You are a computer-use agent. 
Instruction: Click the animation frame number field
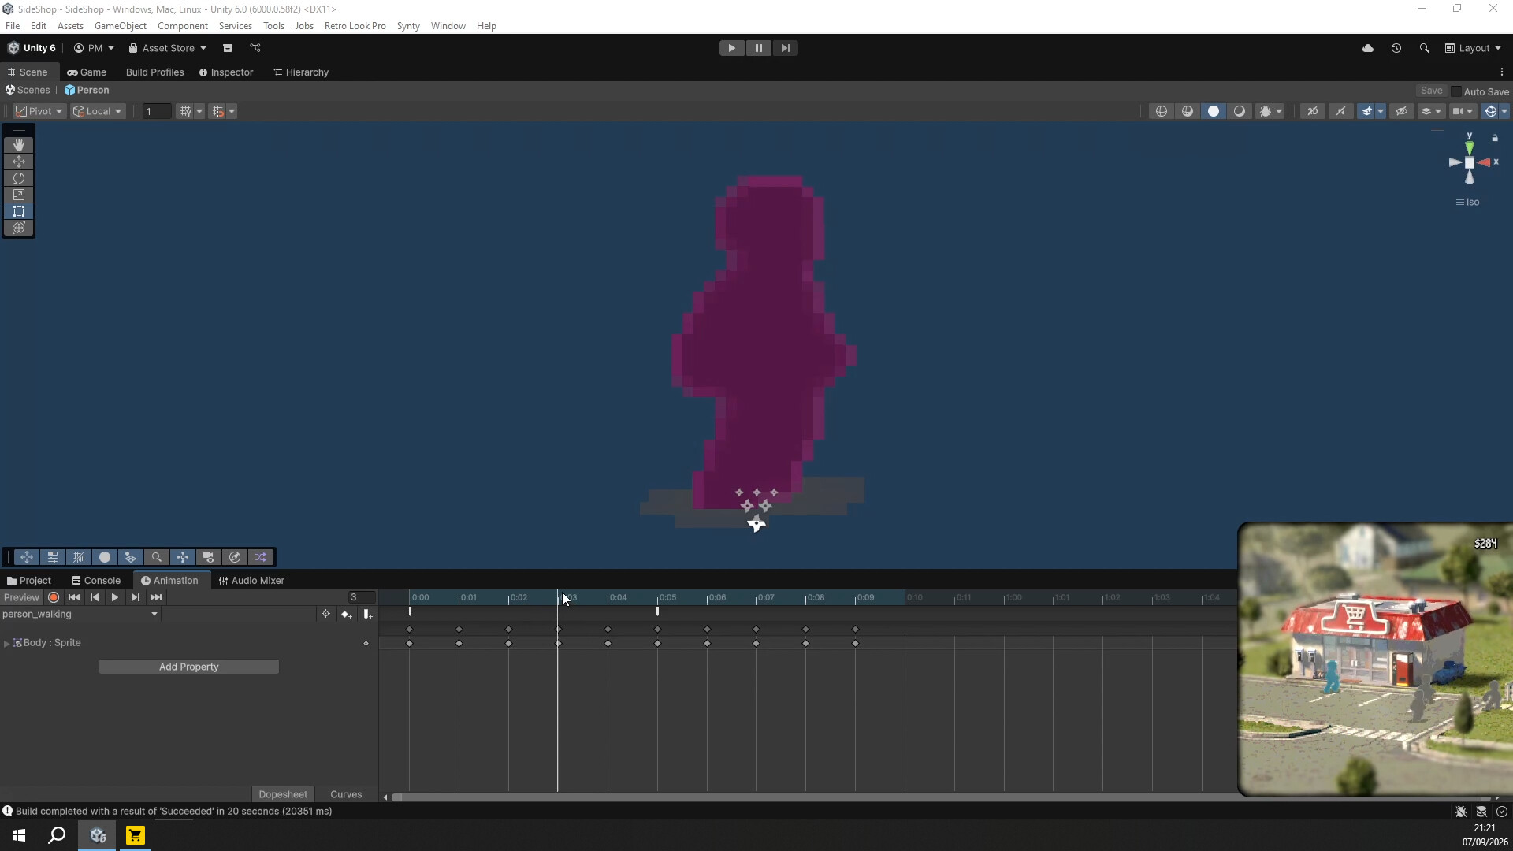tap(362, 598)
